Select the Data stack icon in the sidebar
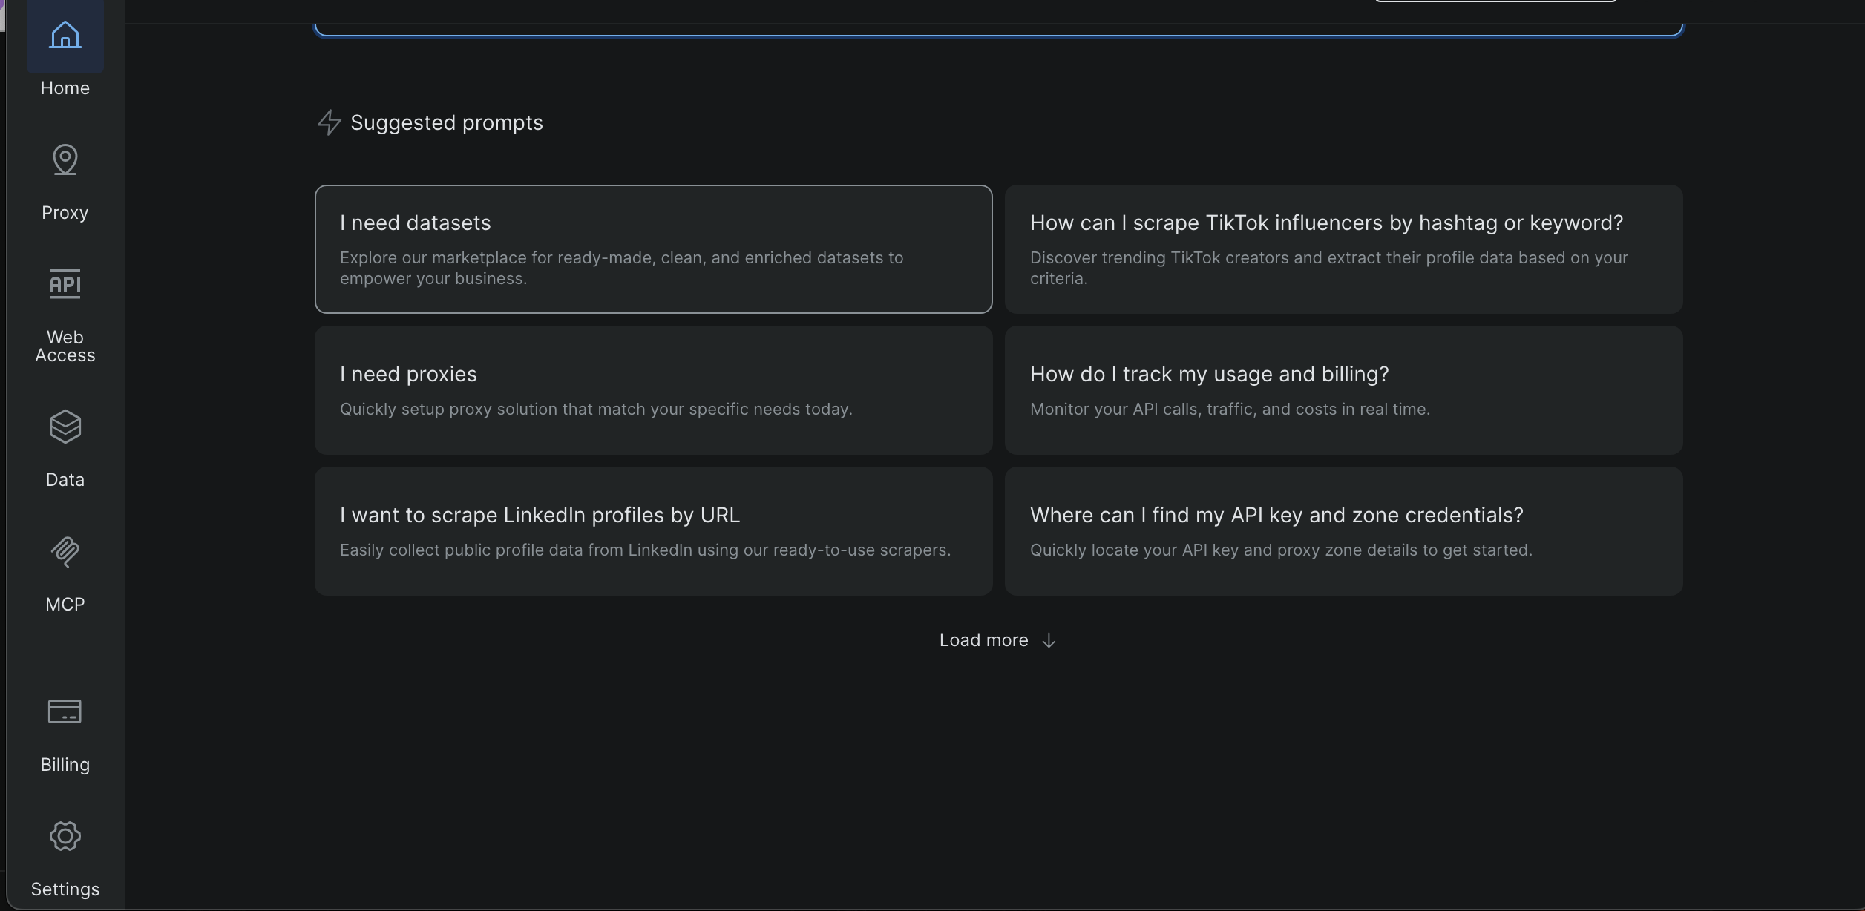This screenshot has height=911, width=1865. (x=65, y=427)
